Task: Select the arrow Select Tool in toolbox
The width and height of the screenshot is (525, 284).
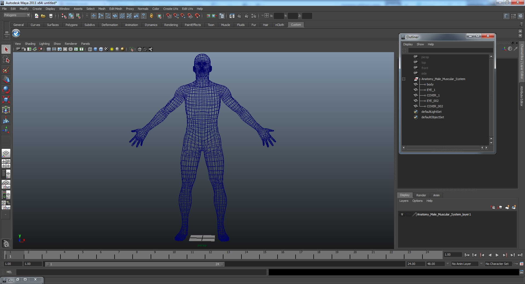Action: pyautogui.click(x=6, y=49)
